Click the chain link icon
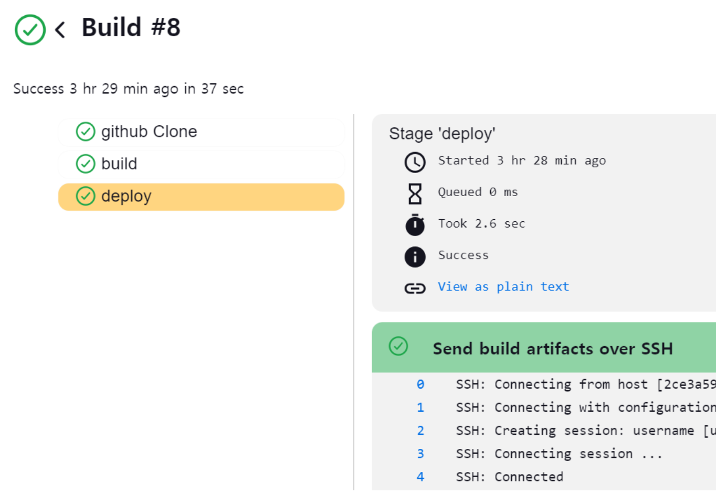Screen dimensions: 716x494 415,288
